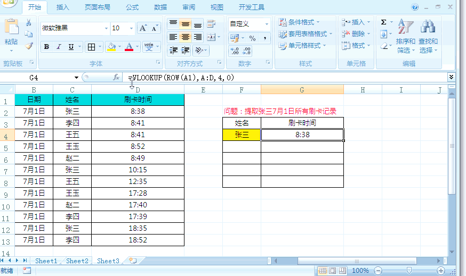The height and width of the screenshot is (276, 466).
Task: Switch to 数据 ribbon tab
Action: pos(160,7)
